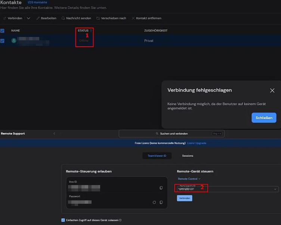Close the Verbindung fehlgeschlagen dialog with X

coord(272,91)
